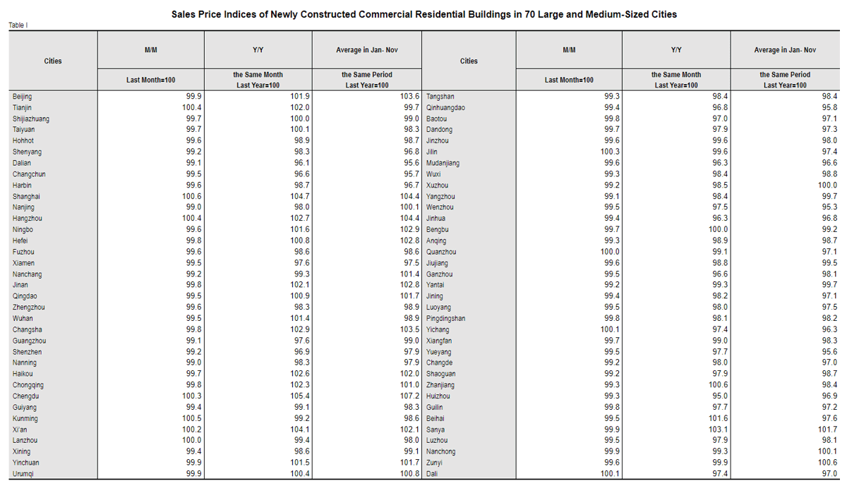Select value 95.3 in Wenzhou's row
Viewport: 847px width, 481px height.
point(829,207)
